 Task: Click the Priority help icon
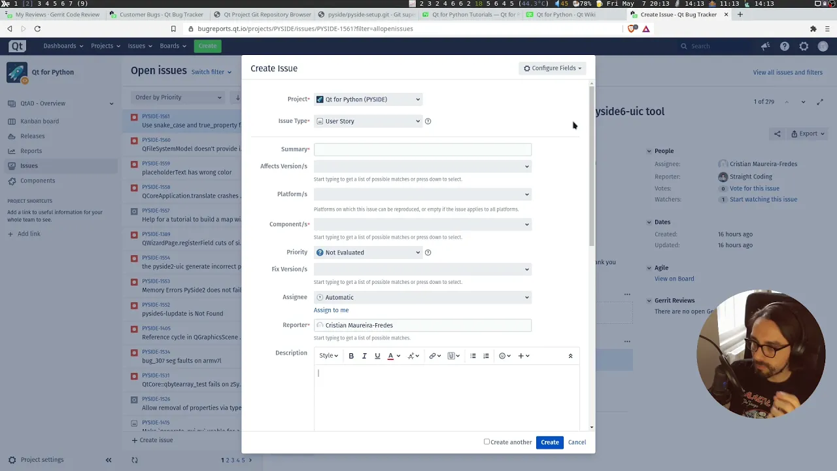click(x=428, y=253)
